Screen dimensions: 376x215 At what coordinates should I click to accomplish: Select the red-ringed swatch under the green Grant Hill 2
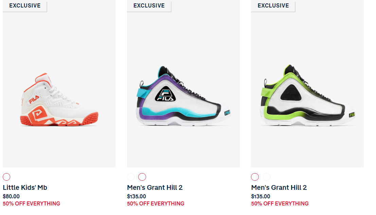255,177
